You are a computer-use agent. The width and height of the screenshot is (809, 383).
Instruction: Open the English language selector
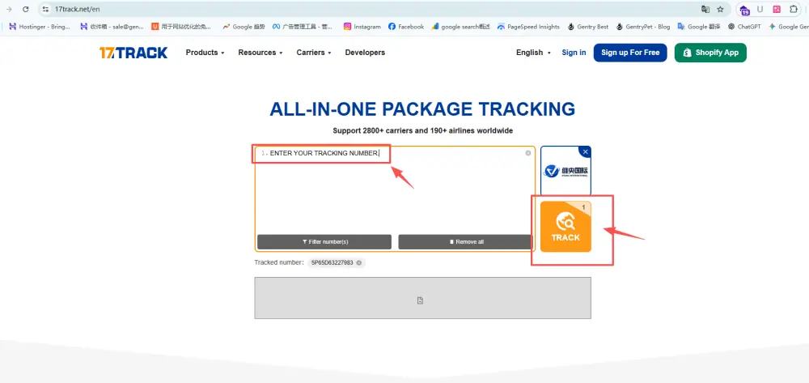click(x=533, y=53)
